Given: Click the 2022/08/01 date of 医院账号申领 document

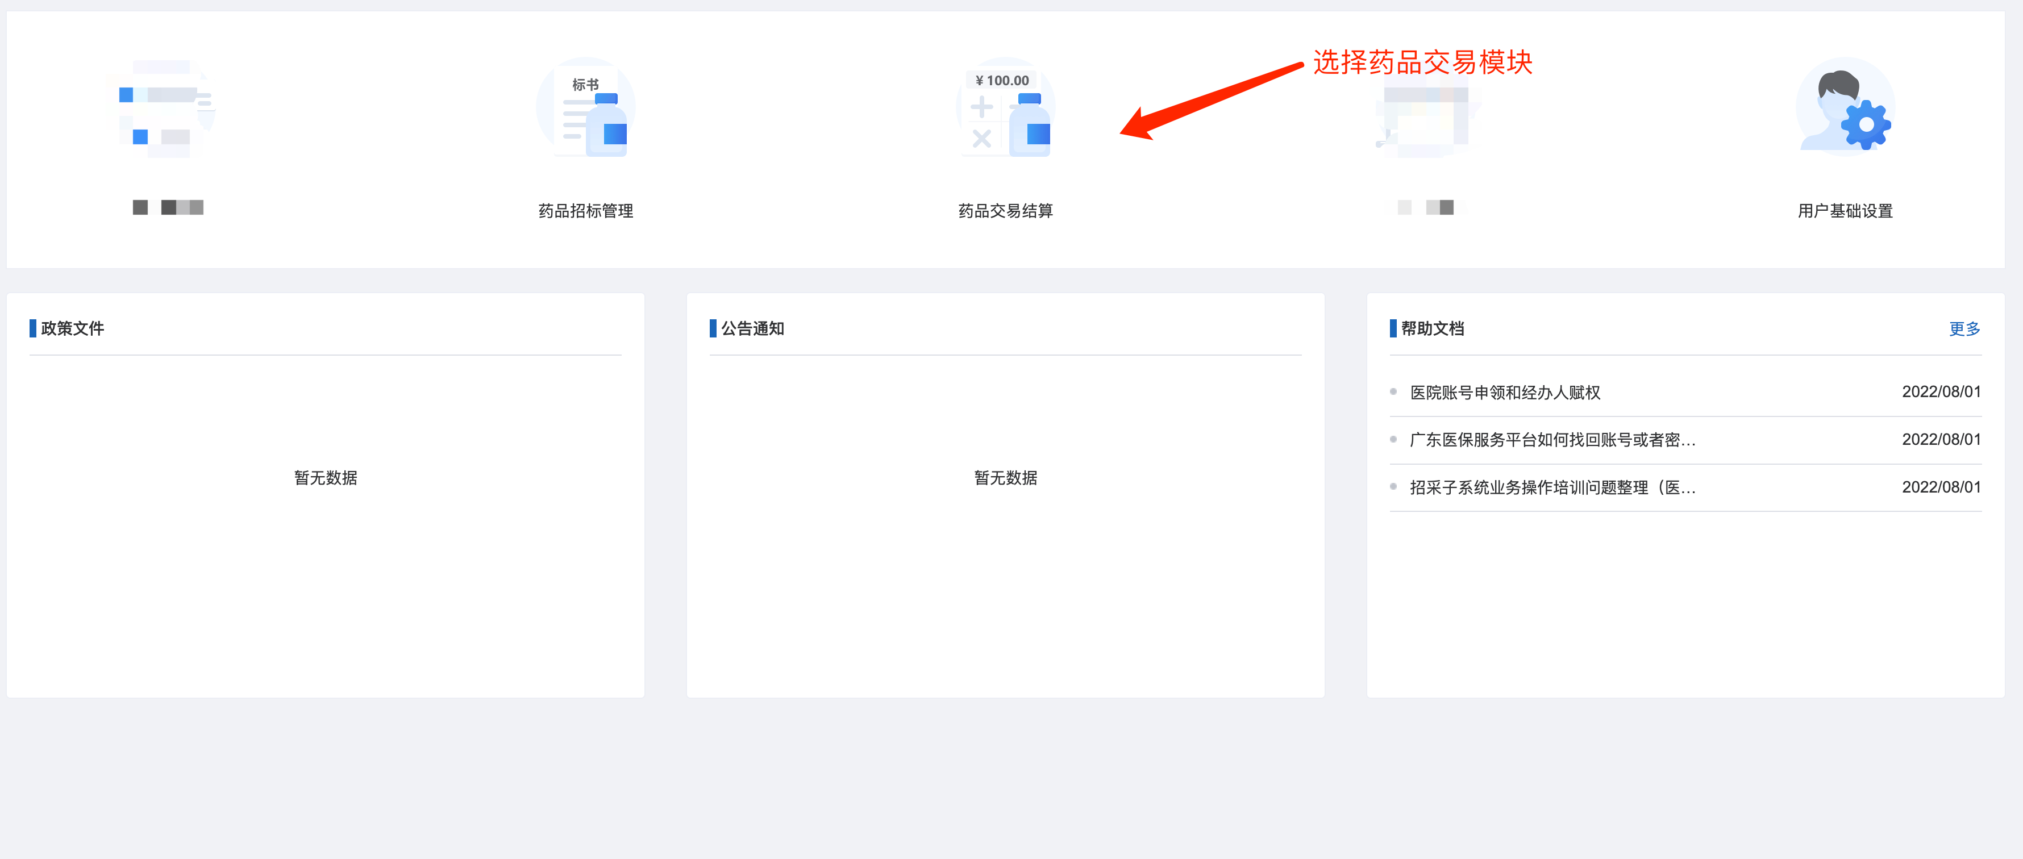Looking at the screenshot, I should coord(1941,392).
